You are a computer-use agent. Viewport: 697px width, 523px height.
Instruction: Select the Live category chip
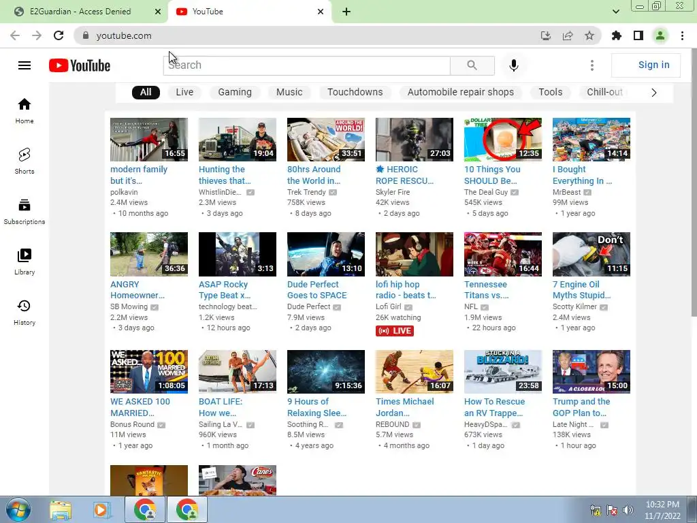(x=184, y=92)
